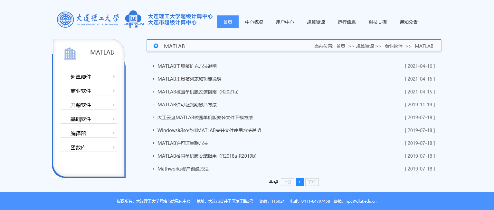
Task: Click page number 1 in the pagination
Action: point(299,182)
